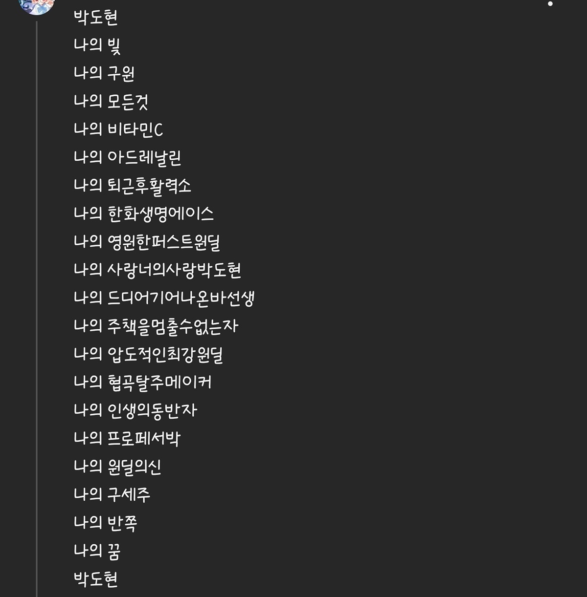Click the line '나의 드디어기어나온바선생'
587x597 pixels.
(x=164, y=298)
